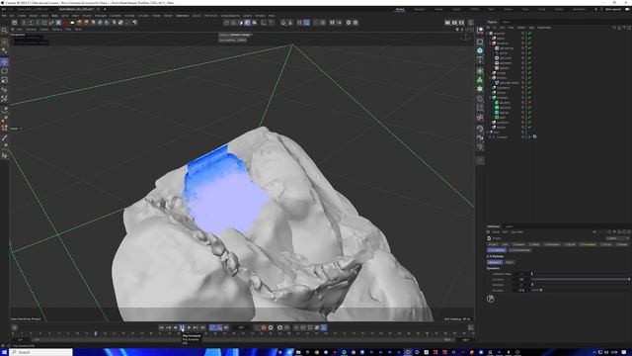Viewport: 632px width, 356px height.
Task: Click the lowest Dynamics slider track
Action: (581, 290)
